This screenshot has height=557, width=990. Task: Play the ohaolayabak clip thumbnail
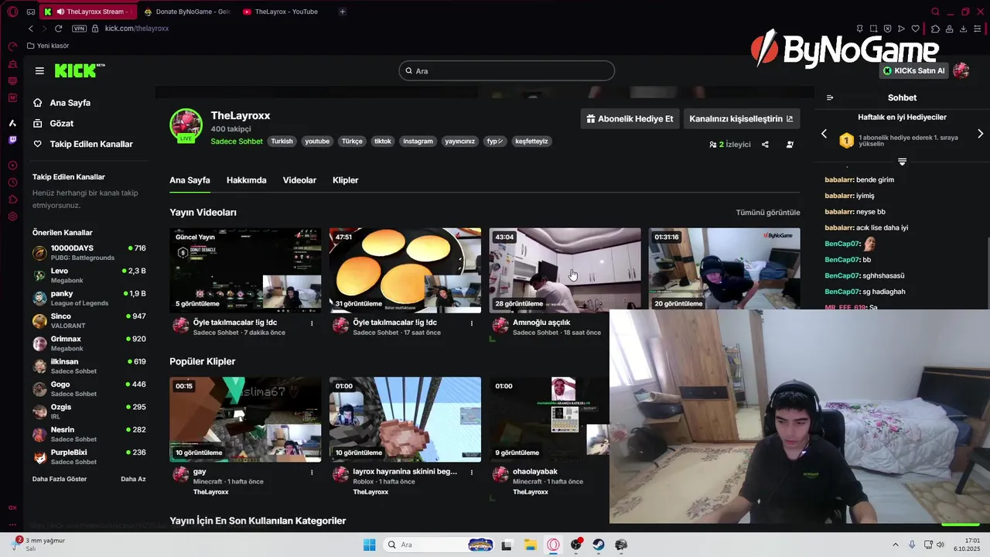point(549,419)
